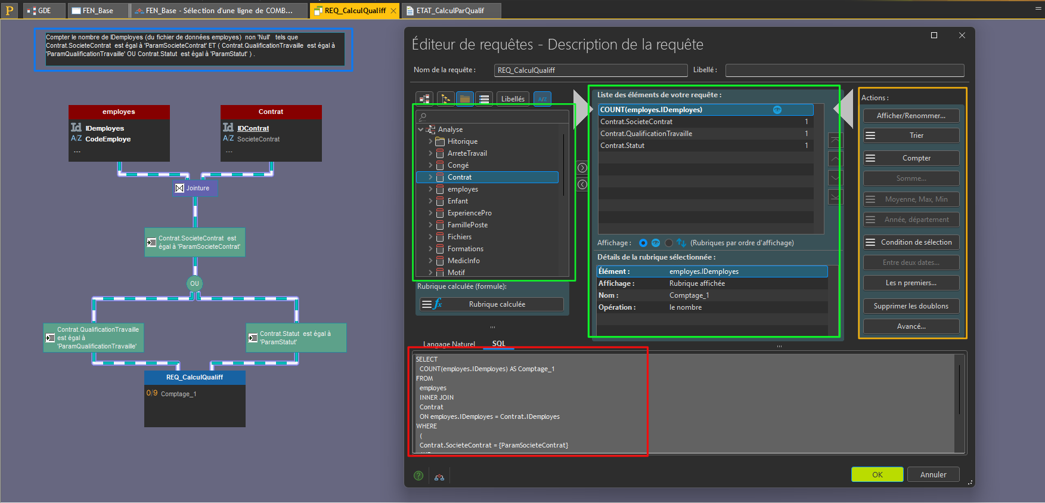
Task: Click the Libellés button above the tree
Action: (x=513, y=99)
